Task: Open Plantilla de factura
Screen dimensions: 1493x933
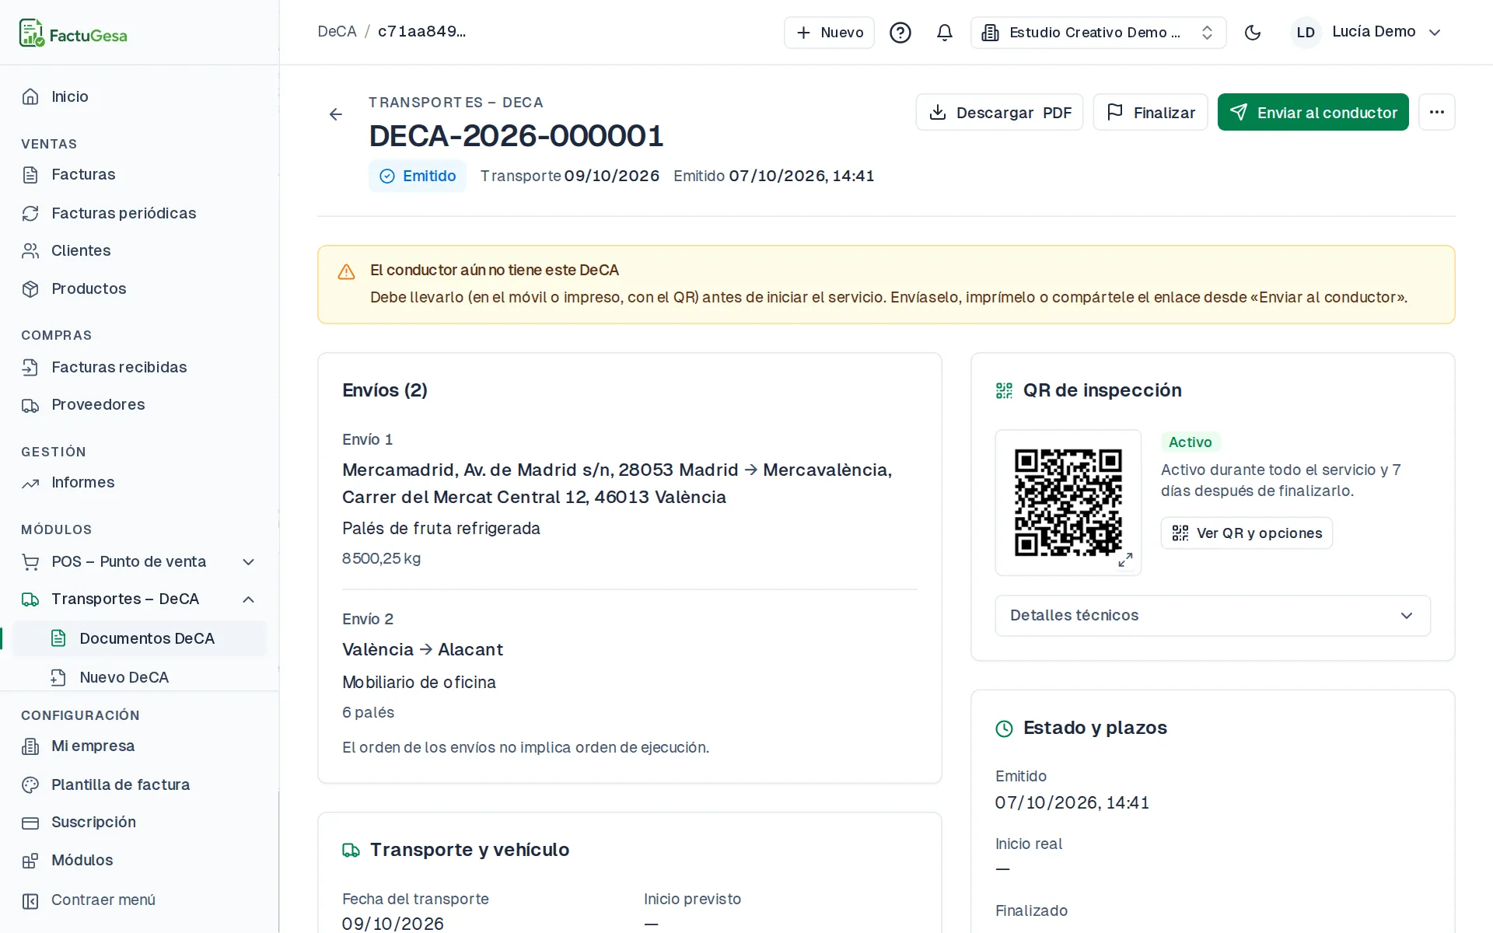Action: click(x=139, y=784)
